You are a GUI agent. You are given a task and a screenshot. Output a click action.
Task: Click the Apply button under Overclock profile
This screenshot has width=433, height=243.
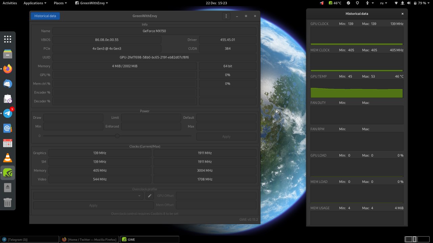[93, 205]
